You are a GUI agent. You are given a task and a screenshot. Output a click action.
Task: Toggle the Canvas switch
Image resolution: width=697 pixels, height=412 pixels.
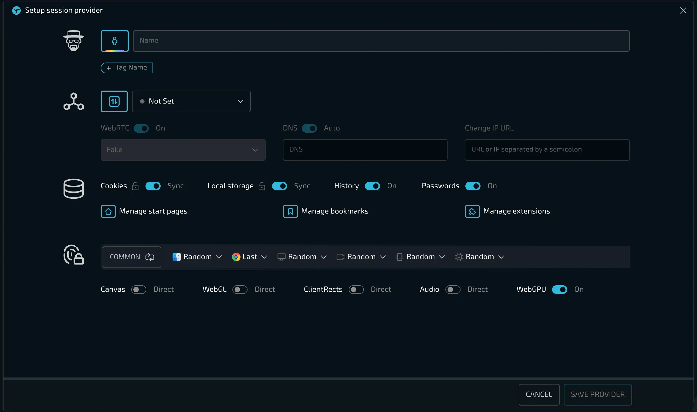tap(139, 290)
